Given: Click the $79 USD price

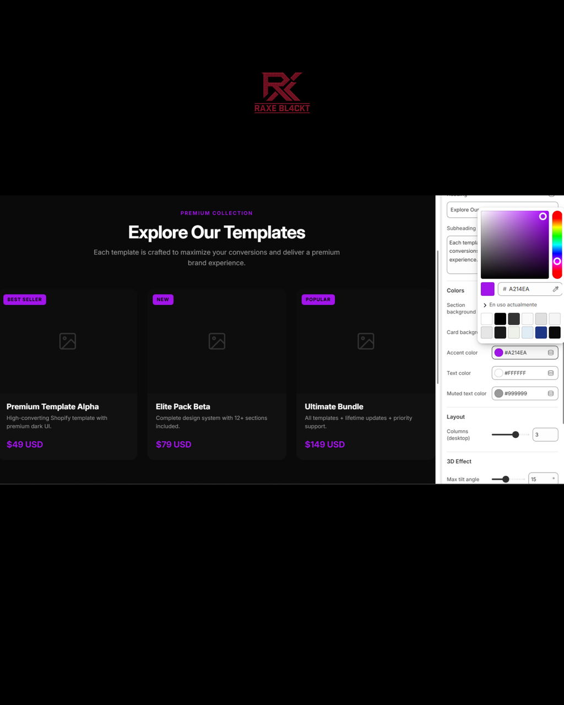Looking at the screenshot, I should tap(173, 444).
